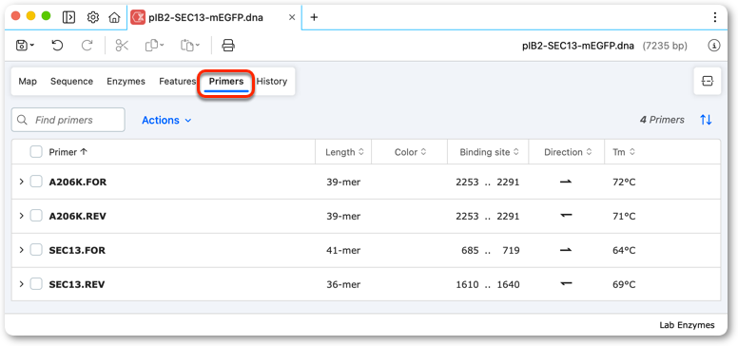
Task: Click the forward arrow for SEC13.FOR
Action: pyautogui.click(x=566, y=250)
